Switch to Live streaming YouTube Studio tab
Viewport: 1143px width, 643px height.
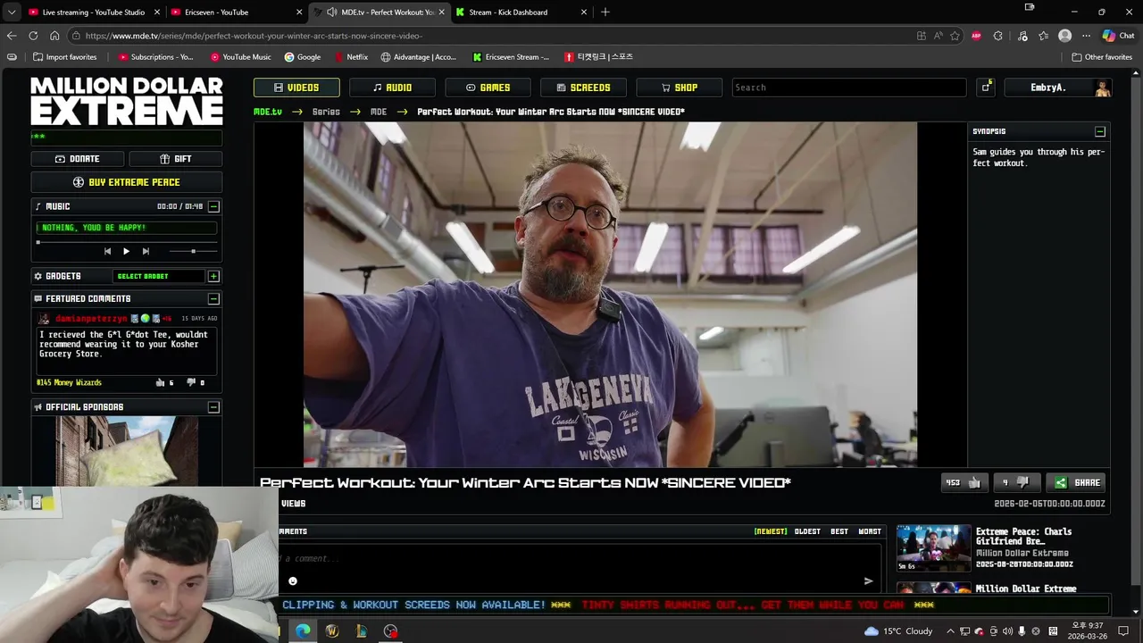(x=94, y=13)
